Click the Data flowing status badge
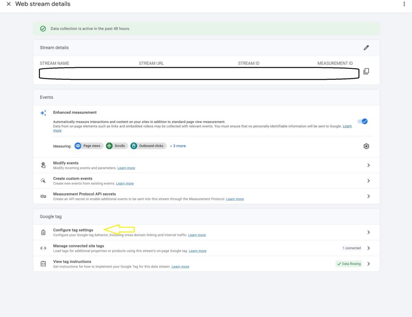412x317 pixels. (x=349, y=263)
